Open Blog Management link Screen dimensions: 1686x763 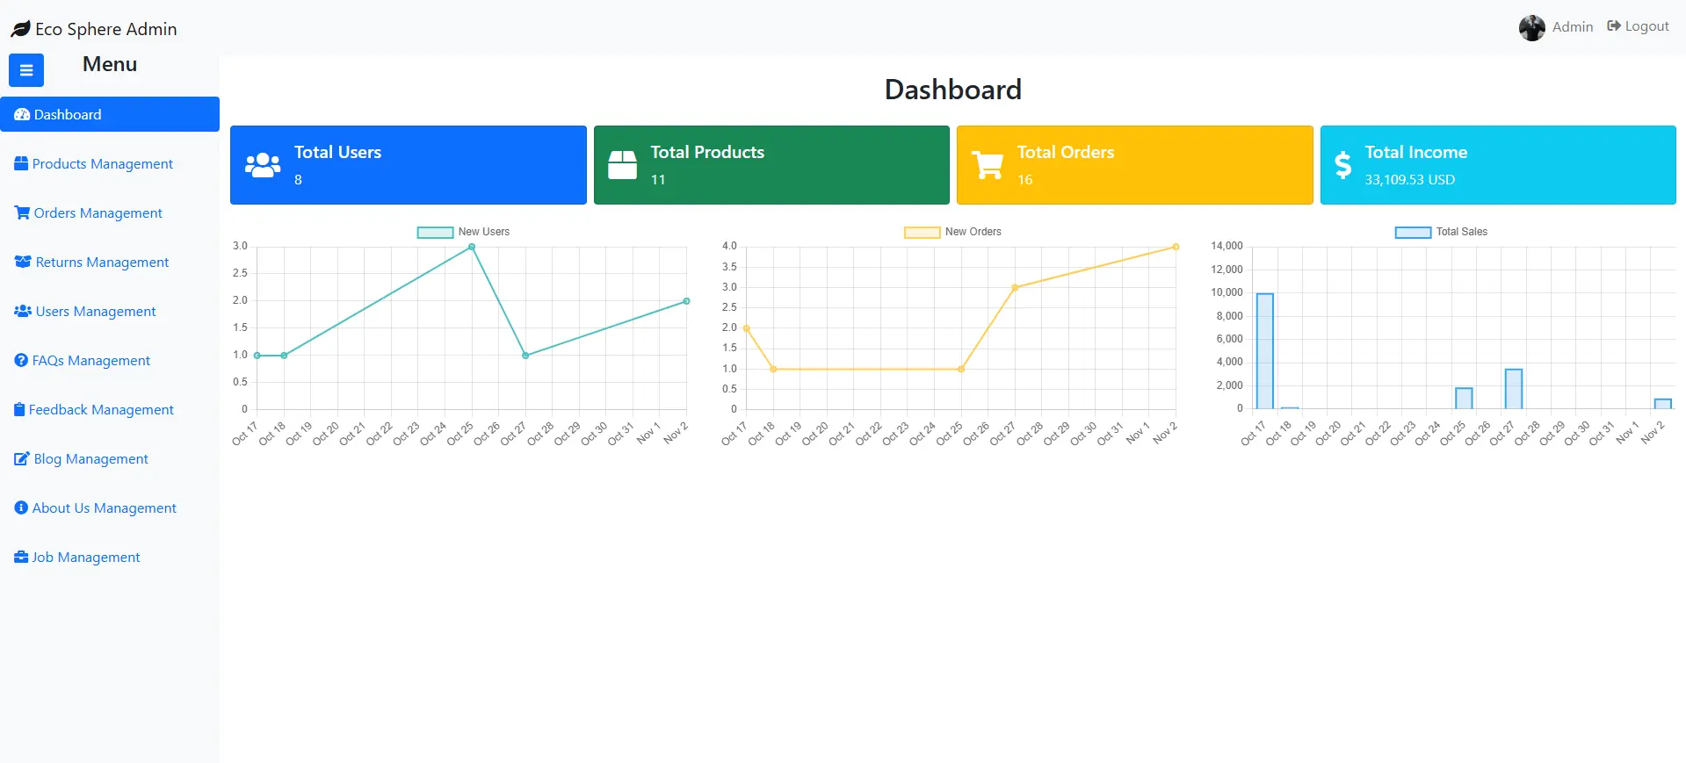point(90,459)
